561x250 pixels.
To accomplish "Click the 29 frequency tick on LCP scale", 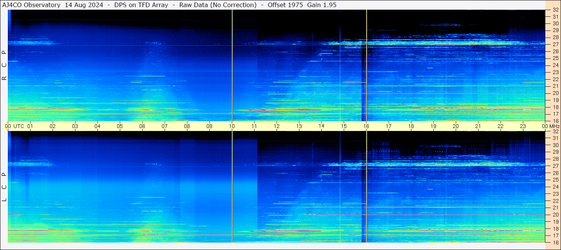I will point(555,152).
